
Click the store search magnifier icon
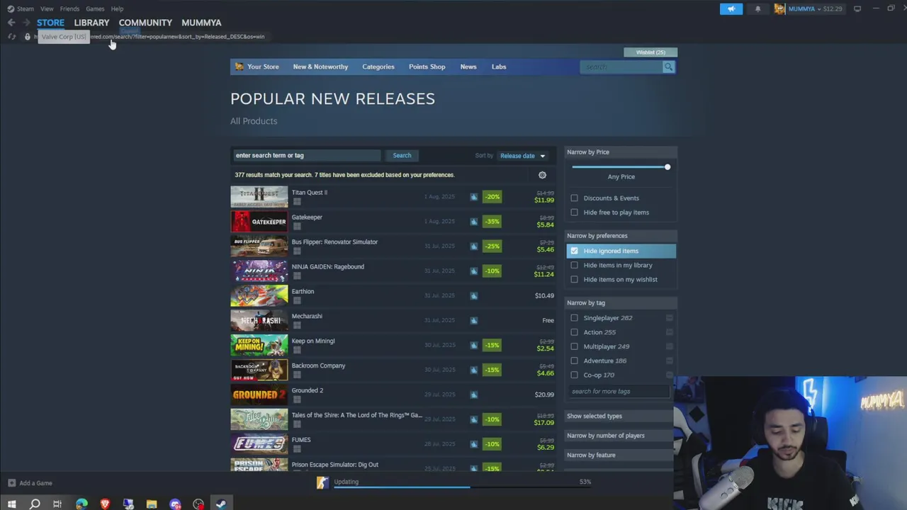coord(668,67)
